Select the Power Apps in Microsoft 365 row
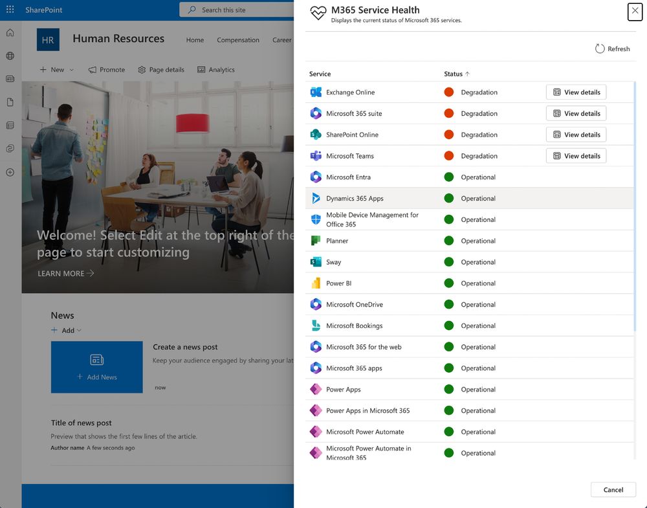 pos(470,411)
